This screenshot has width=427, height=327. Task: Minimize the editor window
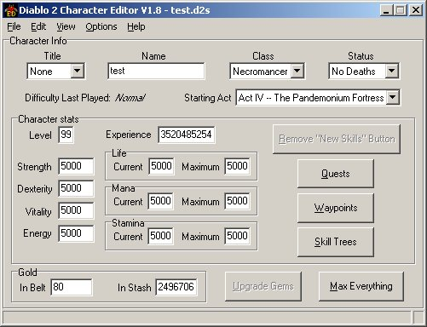point(386,10)
